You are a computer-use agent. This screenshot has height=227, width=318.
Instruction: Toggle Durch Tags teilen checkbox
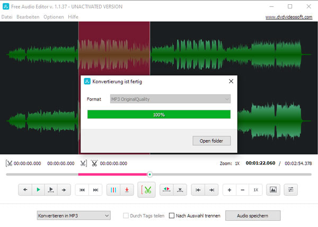(x=126, y=216)
